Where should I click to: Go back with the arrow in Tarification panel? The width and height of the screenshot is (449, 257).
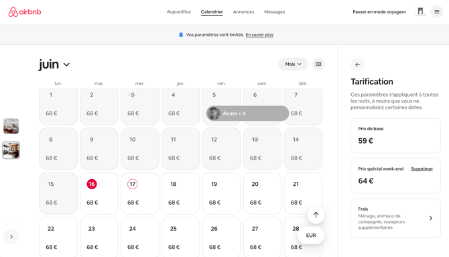(358, 64)
